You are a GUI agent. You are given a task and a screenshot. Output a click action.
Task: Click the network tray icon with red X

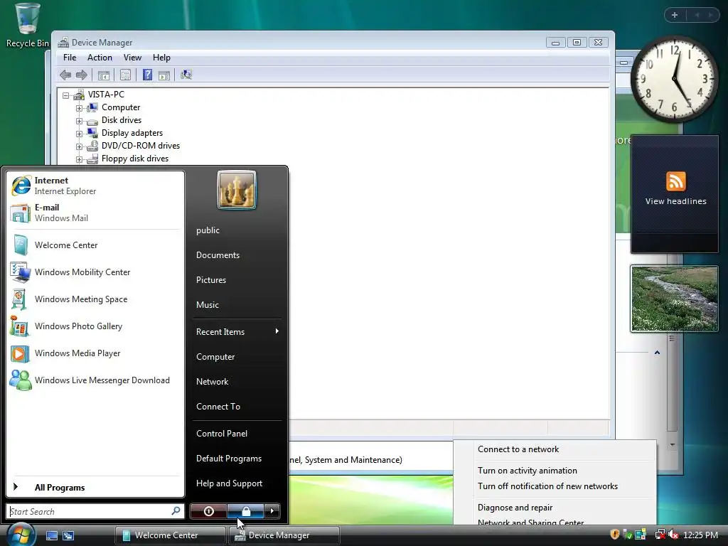pyautogui.click(x=660, y=535)
